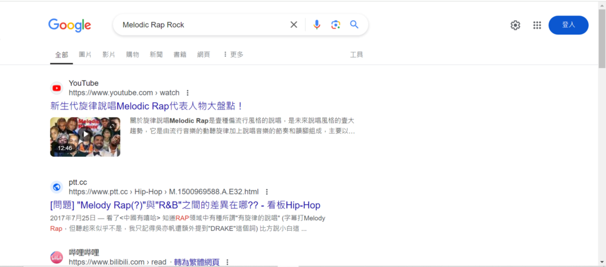Open options menu for YouTube result
Screen dimensions: 606x267
(x=188, y=93)
